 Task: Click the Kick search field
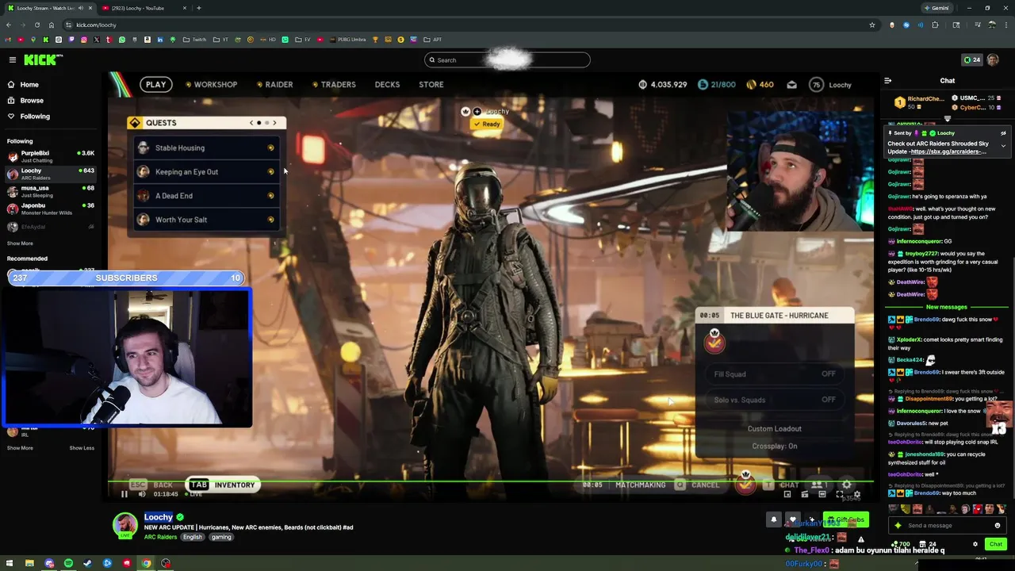click(507, 59)
